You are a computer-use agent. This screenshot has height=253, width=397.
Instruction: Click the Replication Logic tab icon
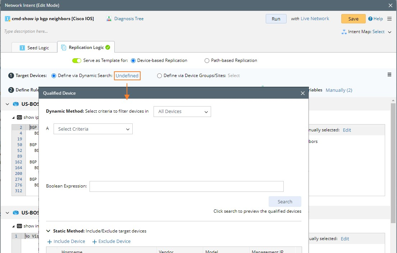[x=64, y=48]
